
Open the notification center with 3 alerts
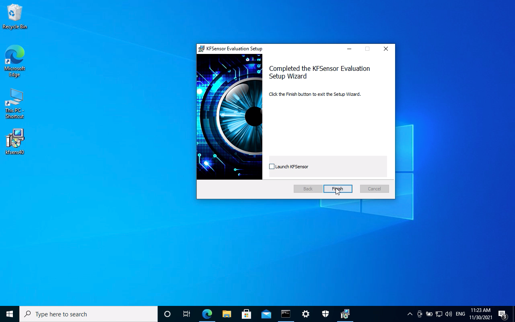(502, 314)
